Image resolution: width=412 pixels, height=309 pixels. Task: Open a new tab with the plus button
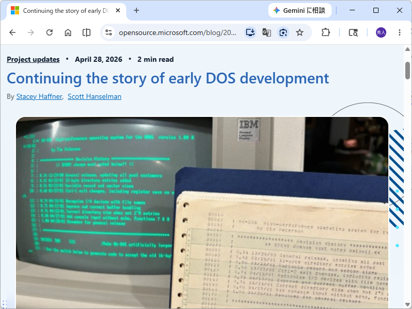pos(136,10)
